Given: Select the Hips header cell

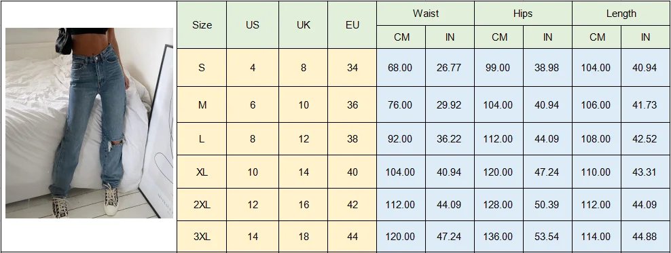Looking at the screenshot, I should pyautogui.click(x=523, y=14).
